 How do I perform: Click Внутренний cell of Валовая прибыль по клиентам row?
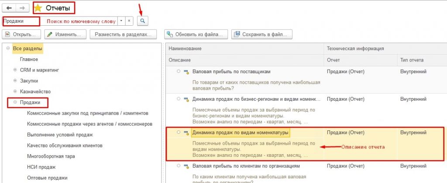tap(413, 166)
